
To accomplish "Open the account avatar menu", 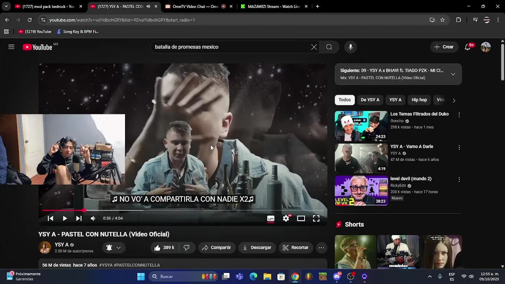I will (x=486, y=47).
